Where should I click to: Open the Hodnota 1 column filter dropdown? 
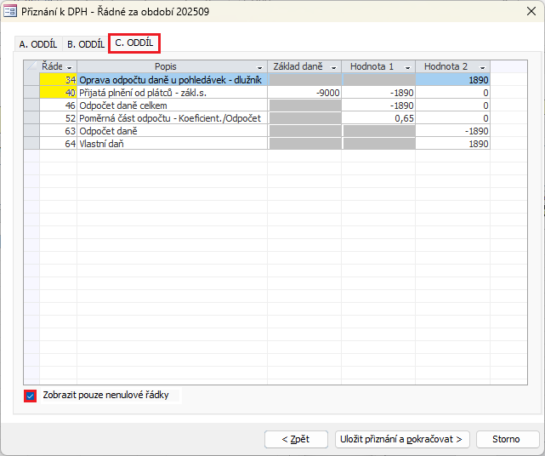pos(408,67)
